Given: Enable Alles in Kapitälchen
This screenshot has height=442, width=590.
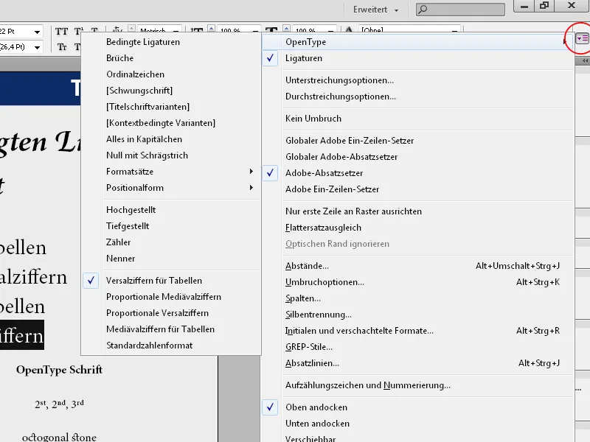Looking at the screenshot, I should coord(171,139).
